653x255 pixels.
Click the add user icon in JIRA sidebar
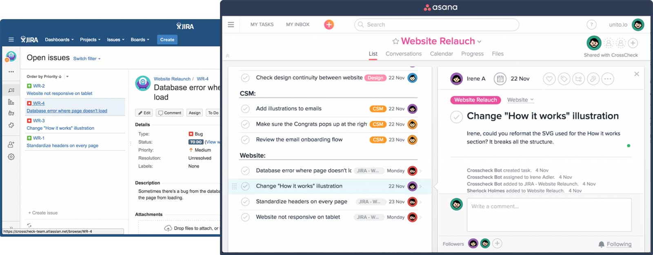point(11,144)
